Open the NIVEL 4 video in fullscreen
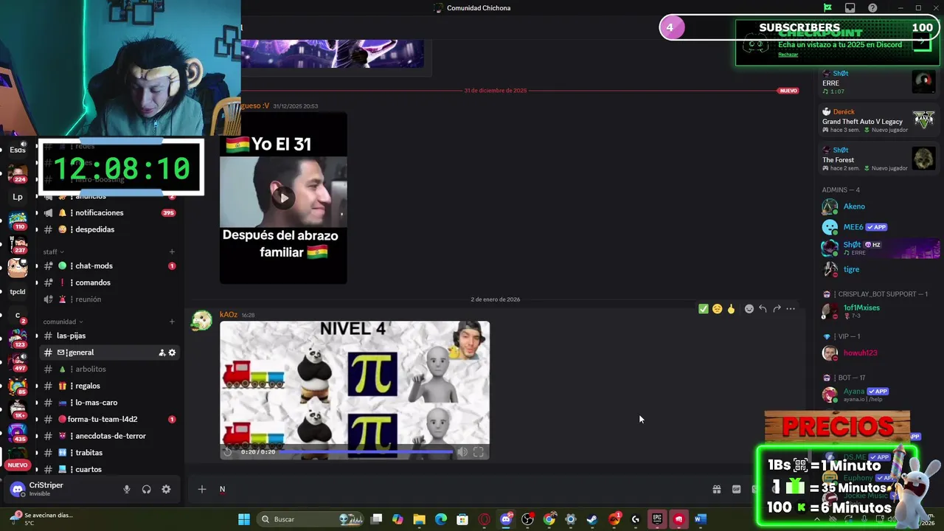The height and width of the screenshot is (531, 944). point(479,452)
